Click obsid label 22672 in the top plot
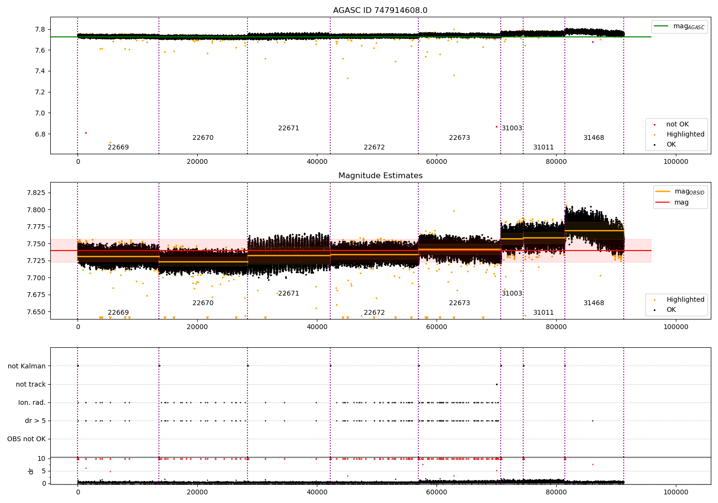The image size is (718, 503). (x=374, y=148)
